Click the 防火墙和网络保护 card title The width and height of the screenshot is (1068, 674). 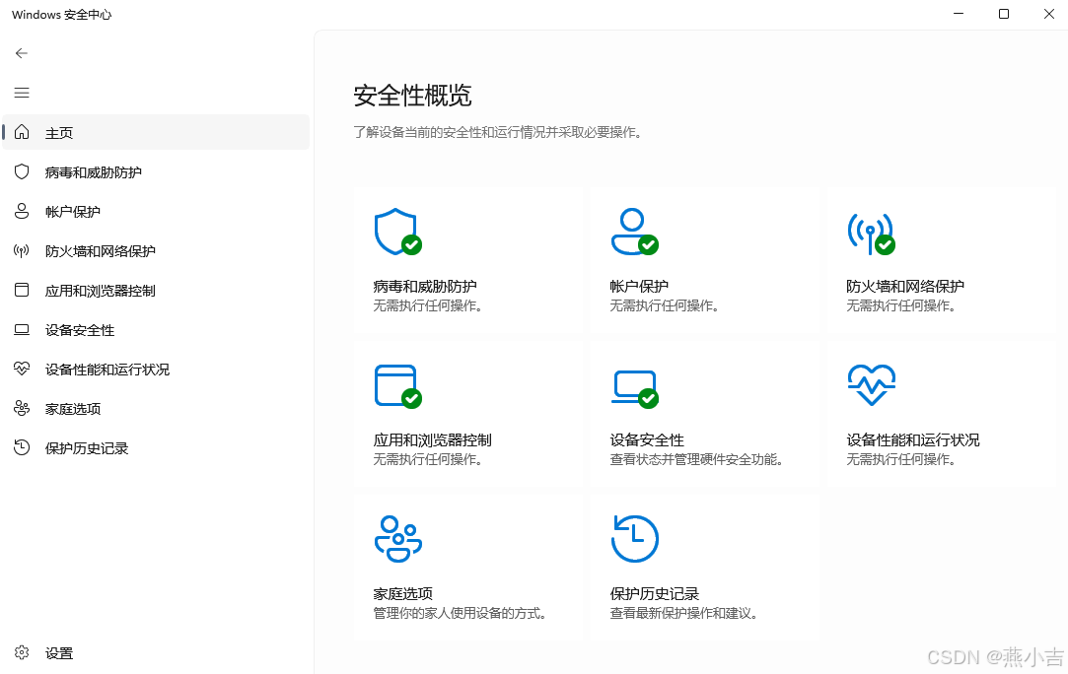coord(905,287)
